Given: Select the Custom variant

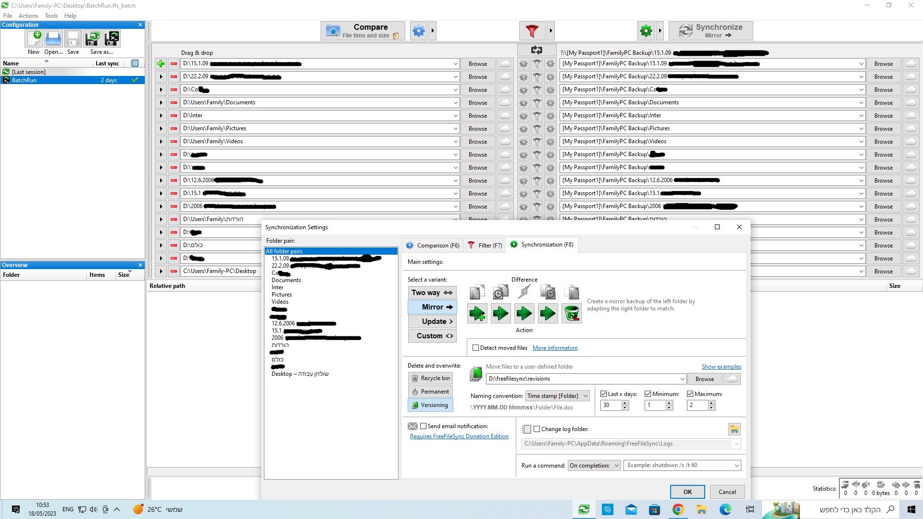Looking at the screenshot, I should (432, 336).
